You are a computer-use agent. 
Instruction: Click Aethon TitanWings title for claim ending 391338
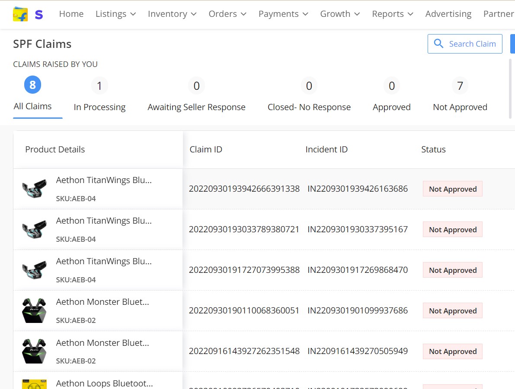104,180
